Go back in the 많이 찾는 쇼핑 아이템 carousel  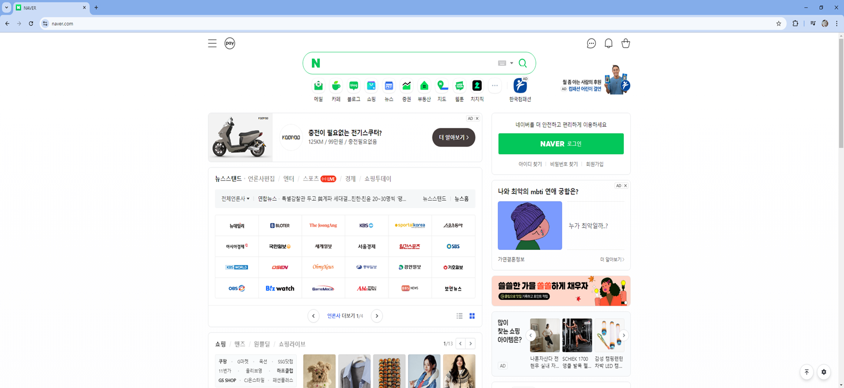(531, 336)
